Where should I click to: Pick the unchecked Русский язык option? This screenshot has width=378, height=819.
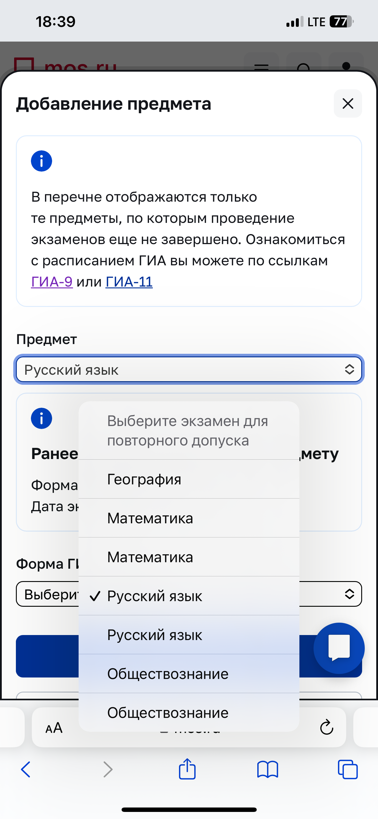pyautogui.click(x=189, y=635)
